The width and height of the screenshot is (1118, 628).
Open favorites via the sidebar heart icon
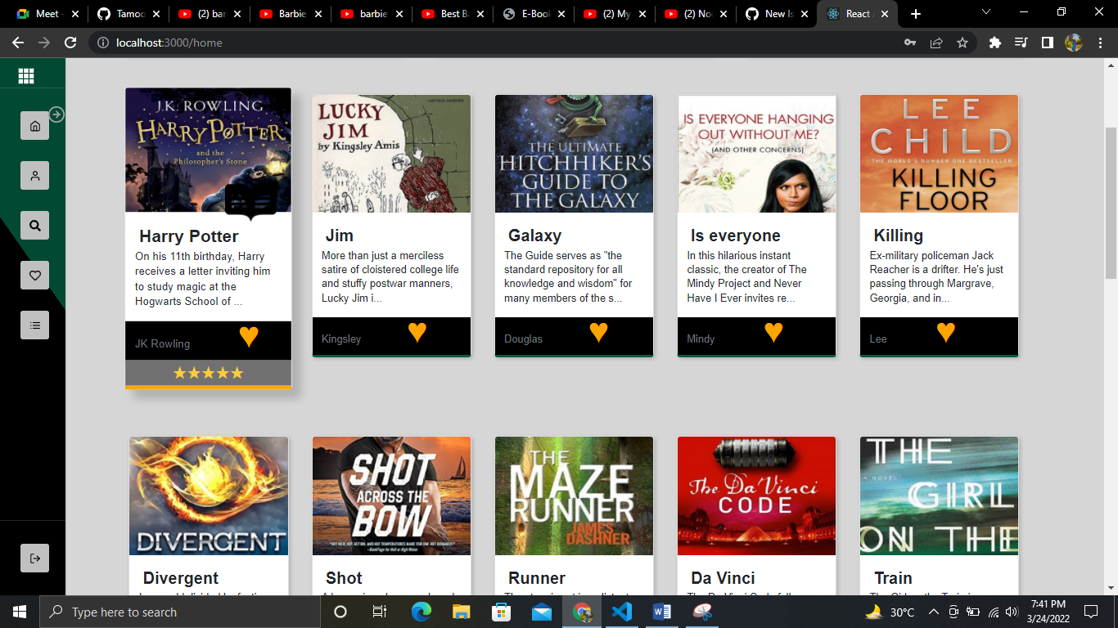(x=34, y=276)
